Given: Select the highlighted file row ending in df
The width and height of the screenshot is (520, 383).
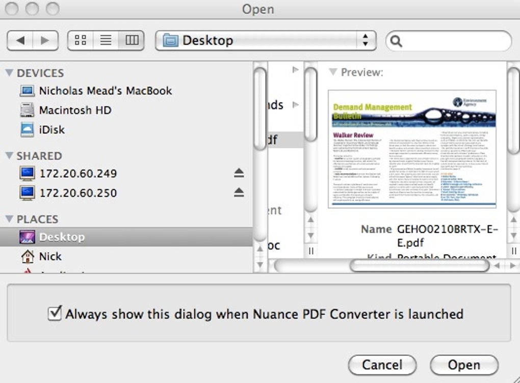Looking at the screenshot, I should [285, 140].
